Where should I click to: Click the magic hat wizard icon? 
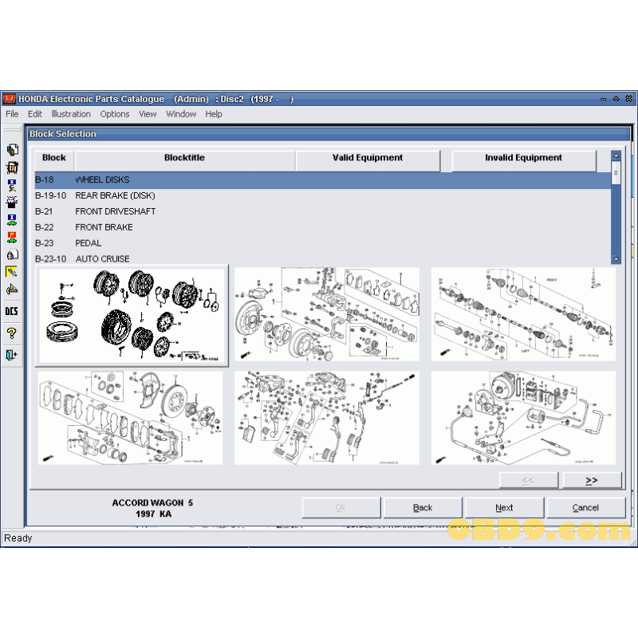[11, 202]
